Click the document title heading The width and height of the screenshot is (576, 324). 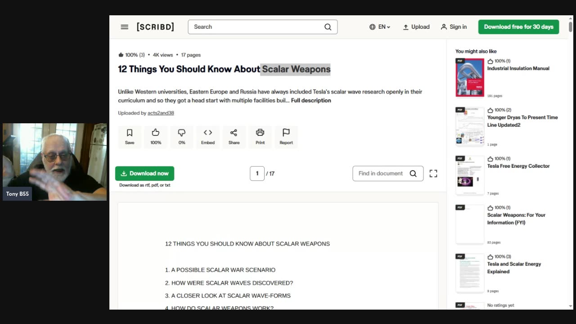click(224, 69)
